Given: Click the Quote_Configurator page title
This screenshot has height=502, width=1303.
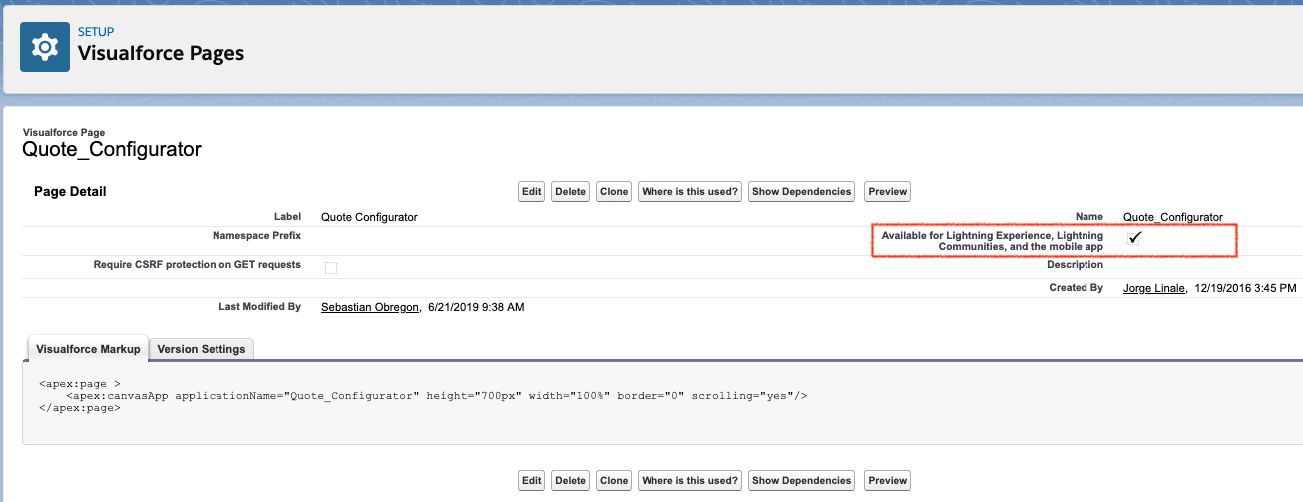Looking at the screenshot, I should (112, 150).
